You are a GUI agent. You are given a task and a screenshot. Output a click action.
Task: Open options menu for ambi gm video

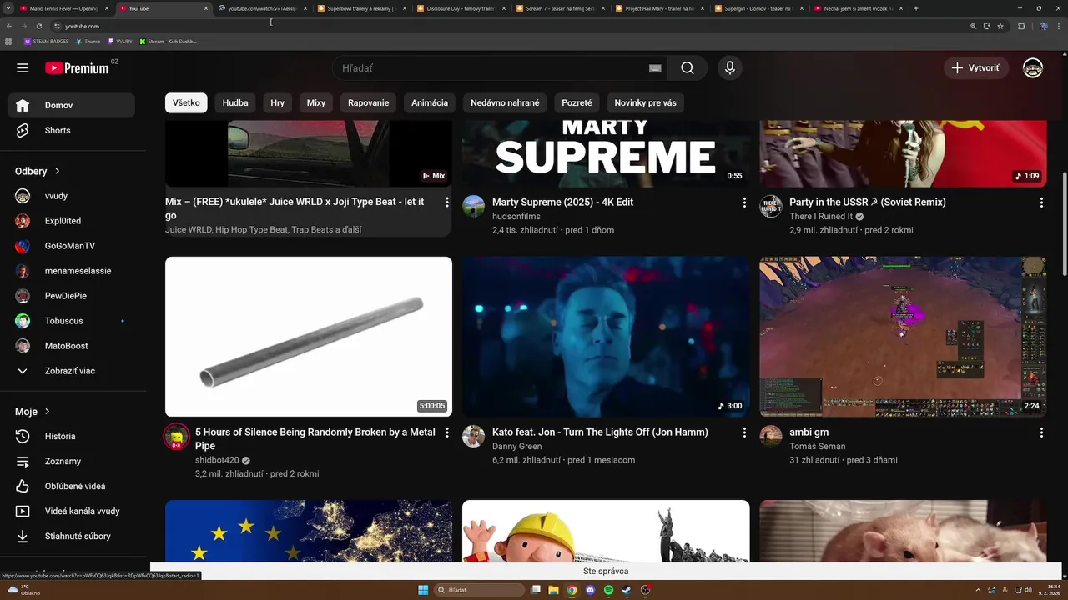(x=1041, y=432)
